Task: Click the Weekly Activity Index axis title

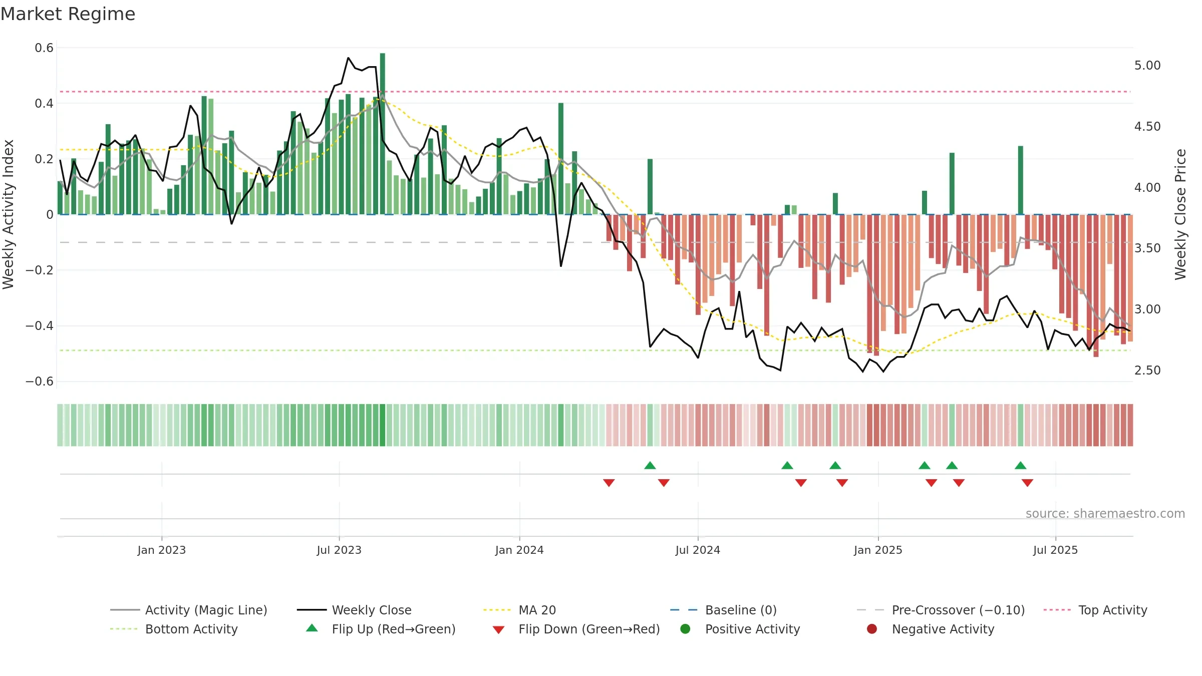Action: pyautogui.click(x=8, y=214)
